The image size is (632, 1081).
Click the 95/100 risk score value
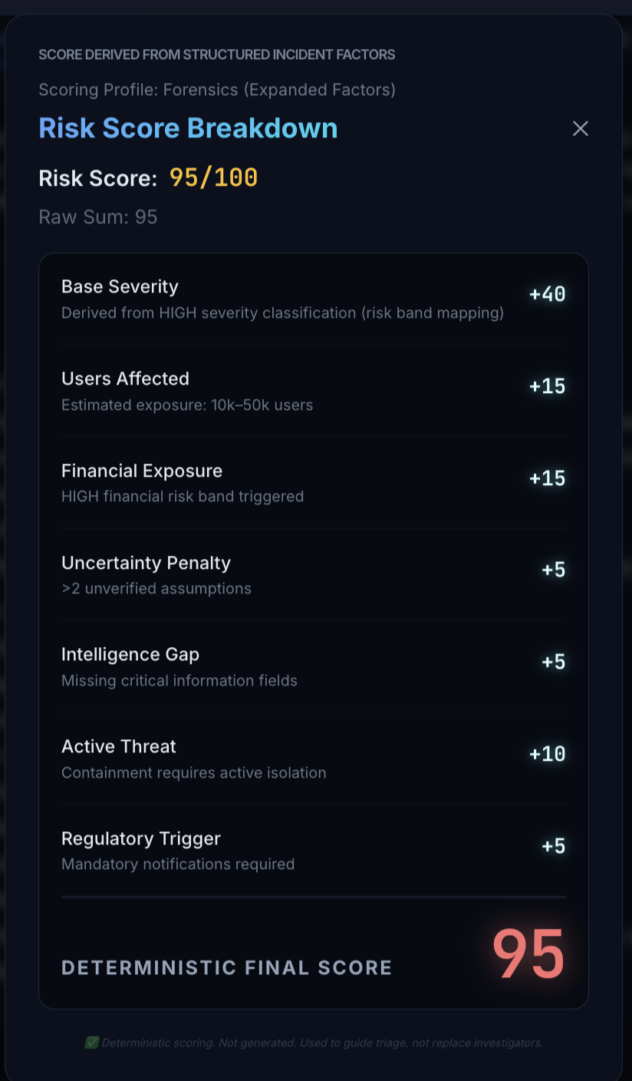(213, 178)
